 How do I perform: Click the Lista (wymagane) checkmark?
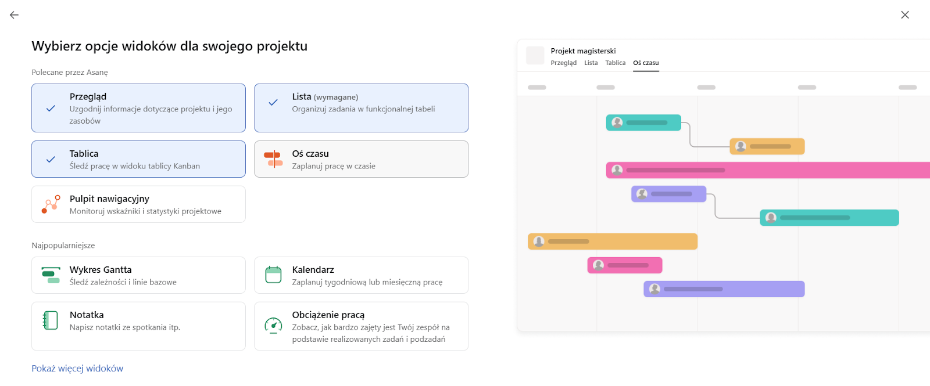(x=273, y=103)
